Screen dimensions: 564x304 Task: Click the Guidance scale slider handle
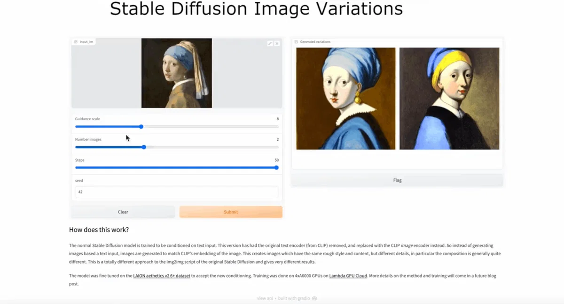(x=141, y=126)
